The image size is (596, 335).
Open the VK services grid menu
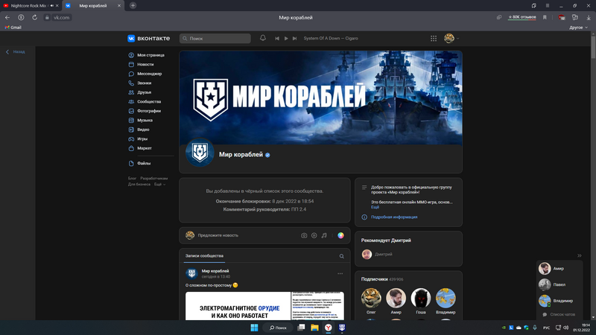point(434,39)
